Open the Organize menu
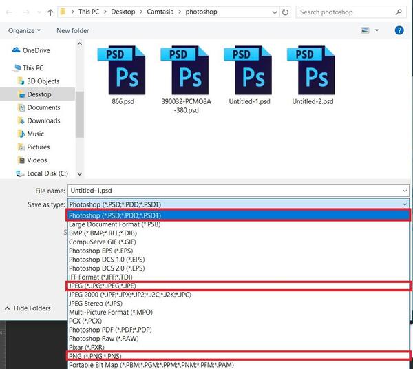Viewport: 413px width, 369px height. [x=24, y=30]
